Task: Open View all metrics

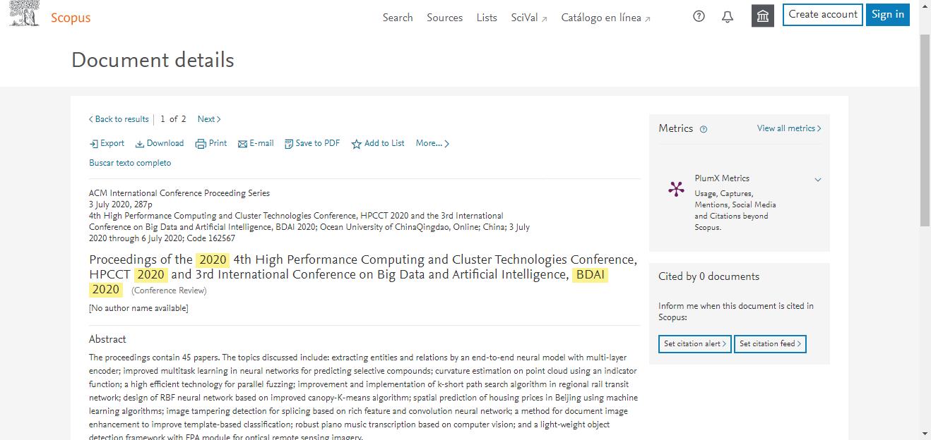Action: 789,128
